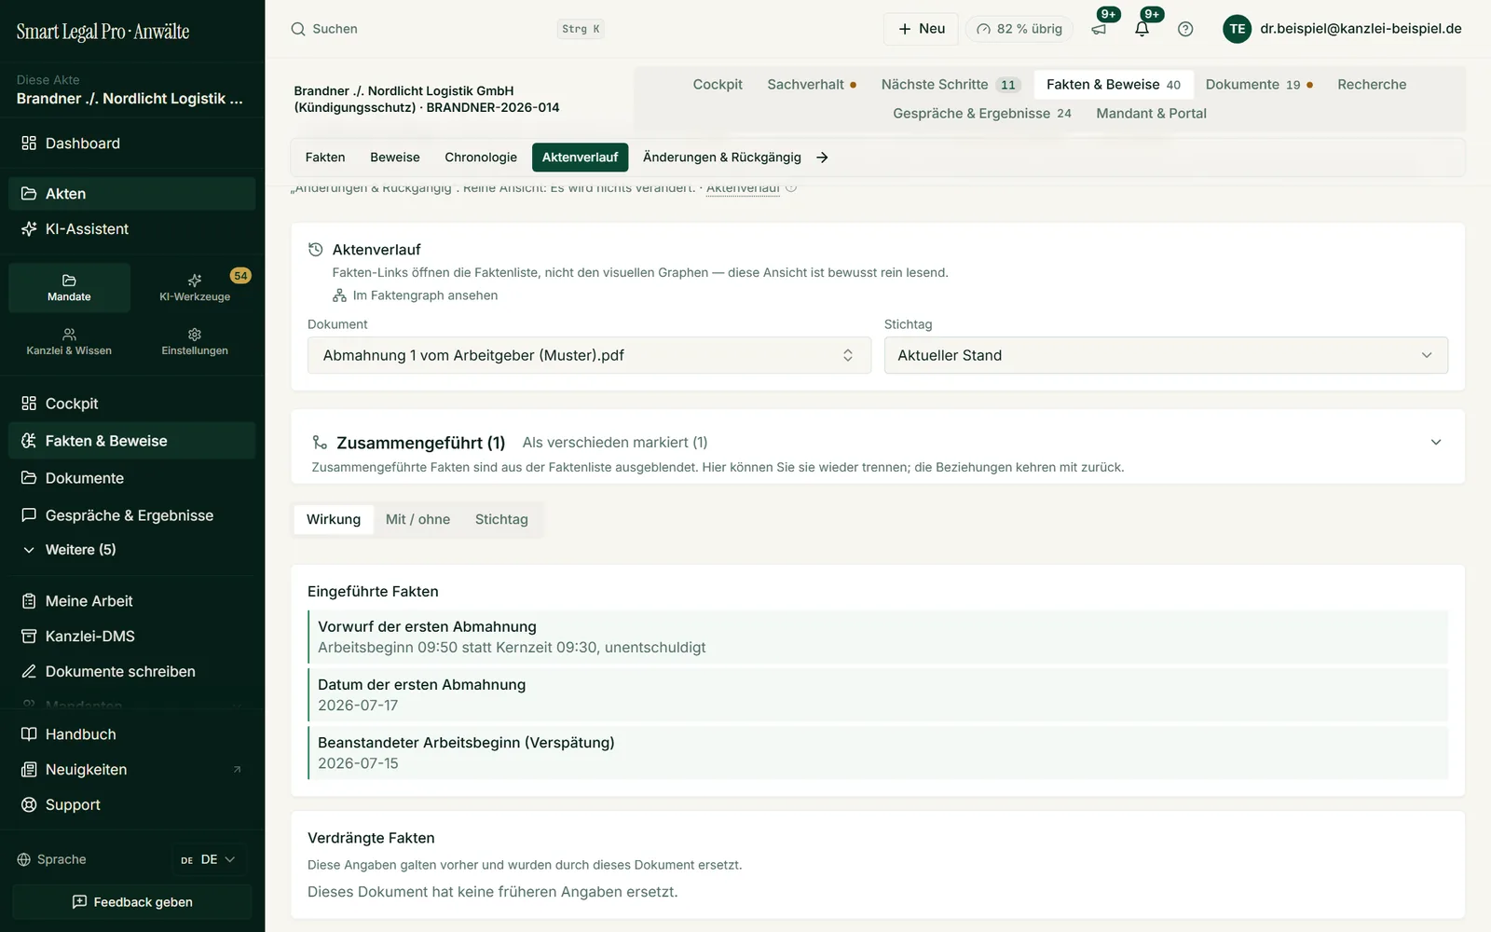1491x932 pixels.
Task: Open the notifications bell icon
Action: [1142, 29]
